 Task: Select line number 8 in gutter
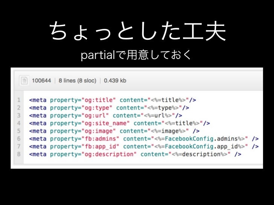click(19, 154)
